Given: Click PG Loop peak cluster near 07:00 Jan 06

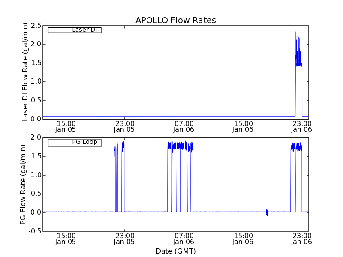Looking at the screenshot, I should pyautogui.click(x=180, y=146).
